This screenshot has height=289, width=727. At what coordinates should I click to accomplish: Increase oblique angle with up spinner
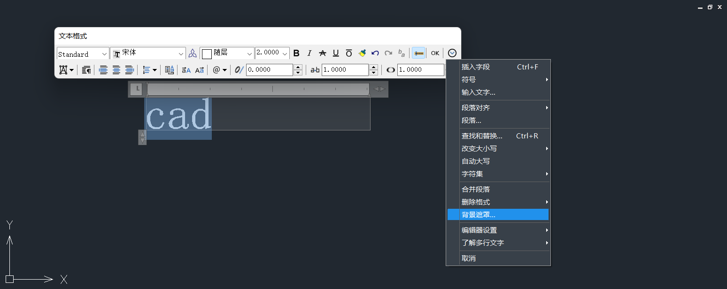tap(298, 67)
